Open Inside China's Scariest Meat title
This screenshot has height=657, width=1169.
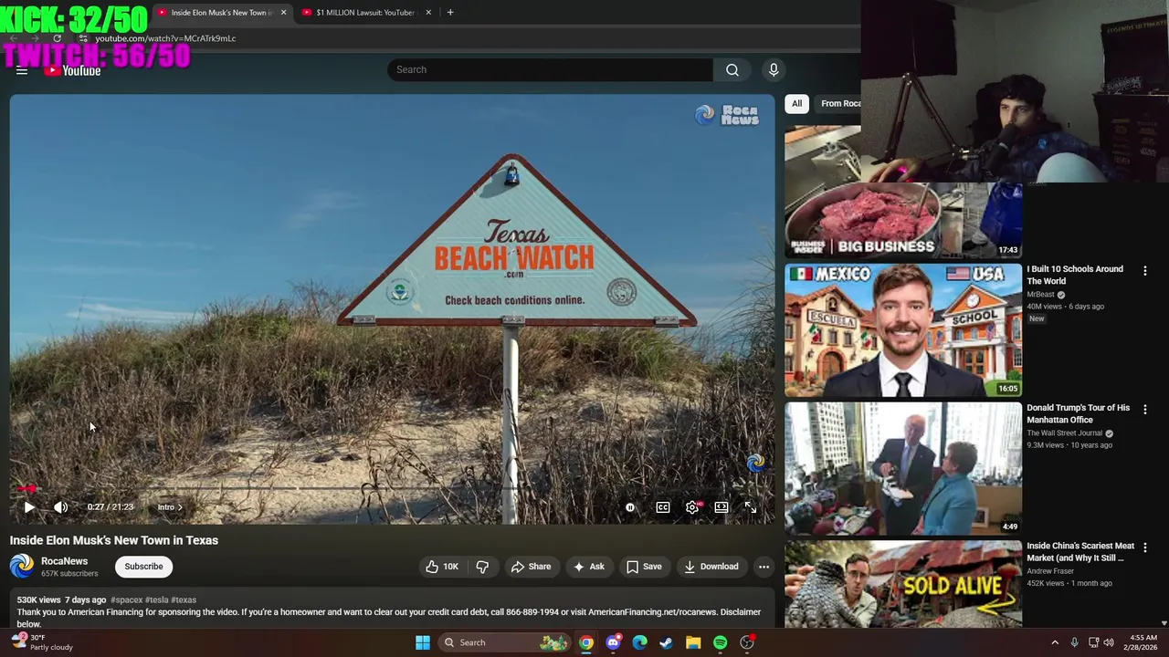1080,552
